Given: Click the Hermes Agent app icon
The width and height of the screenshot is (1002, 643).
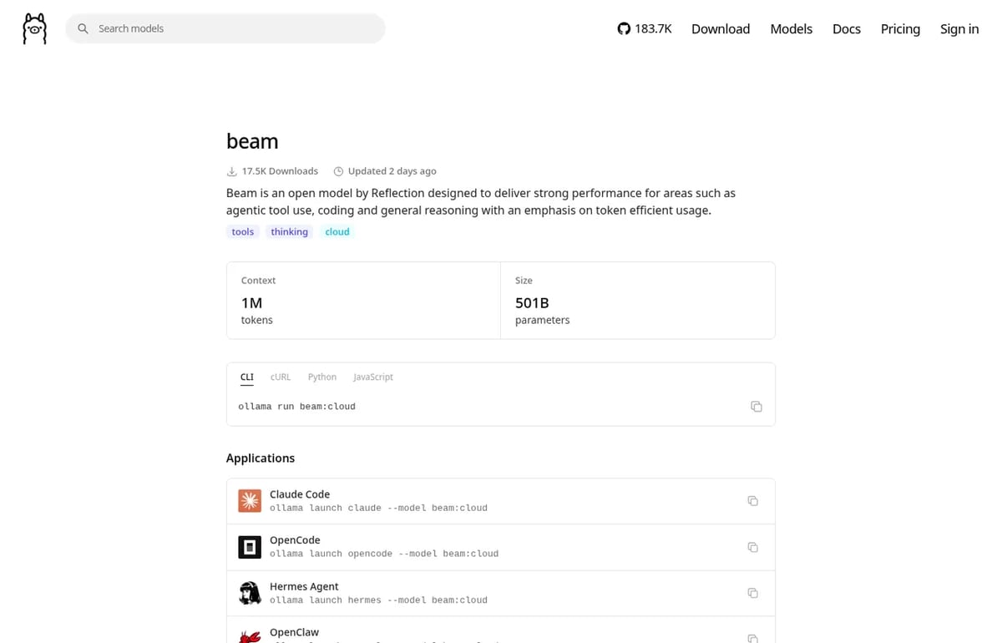Looking at the screenshot, I should click(250, 593).
